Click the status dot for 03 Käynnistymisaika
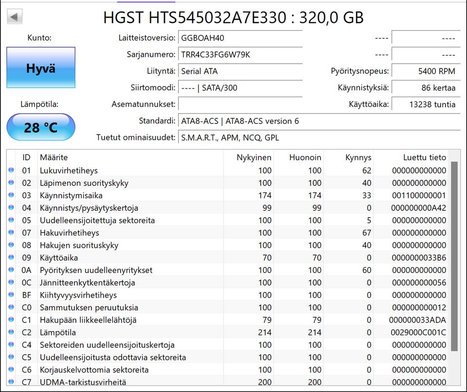 tap(11, 195)
